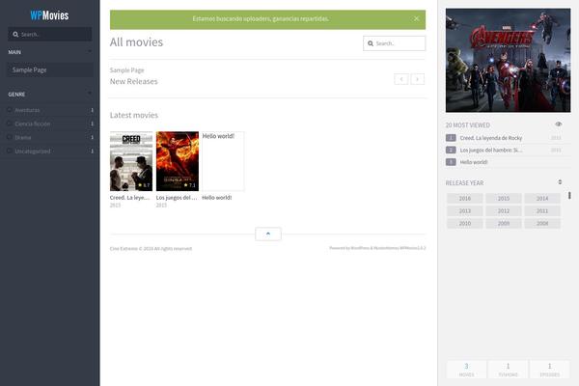This screenshot has width=579, height=386.
Task: Click the green uploaders announcement text
Action: 261,19
